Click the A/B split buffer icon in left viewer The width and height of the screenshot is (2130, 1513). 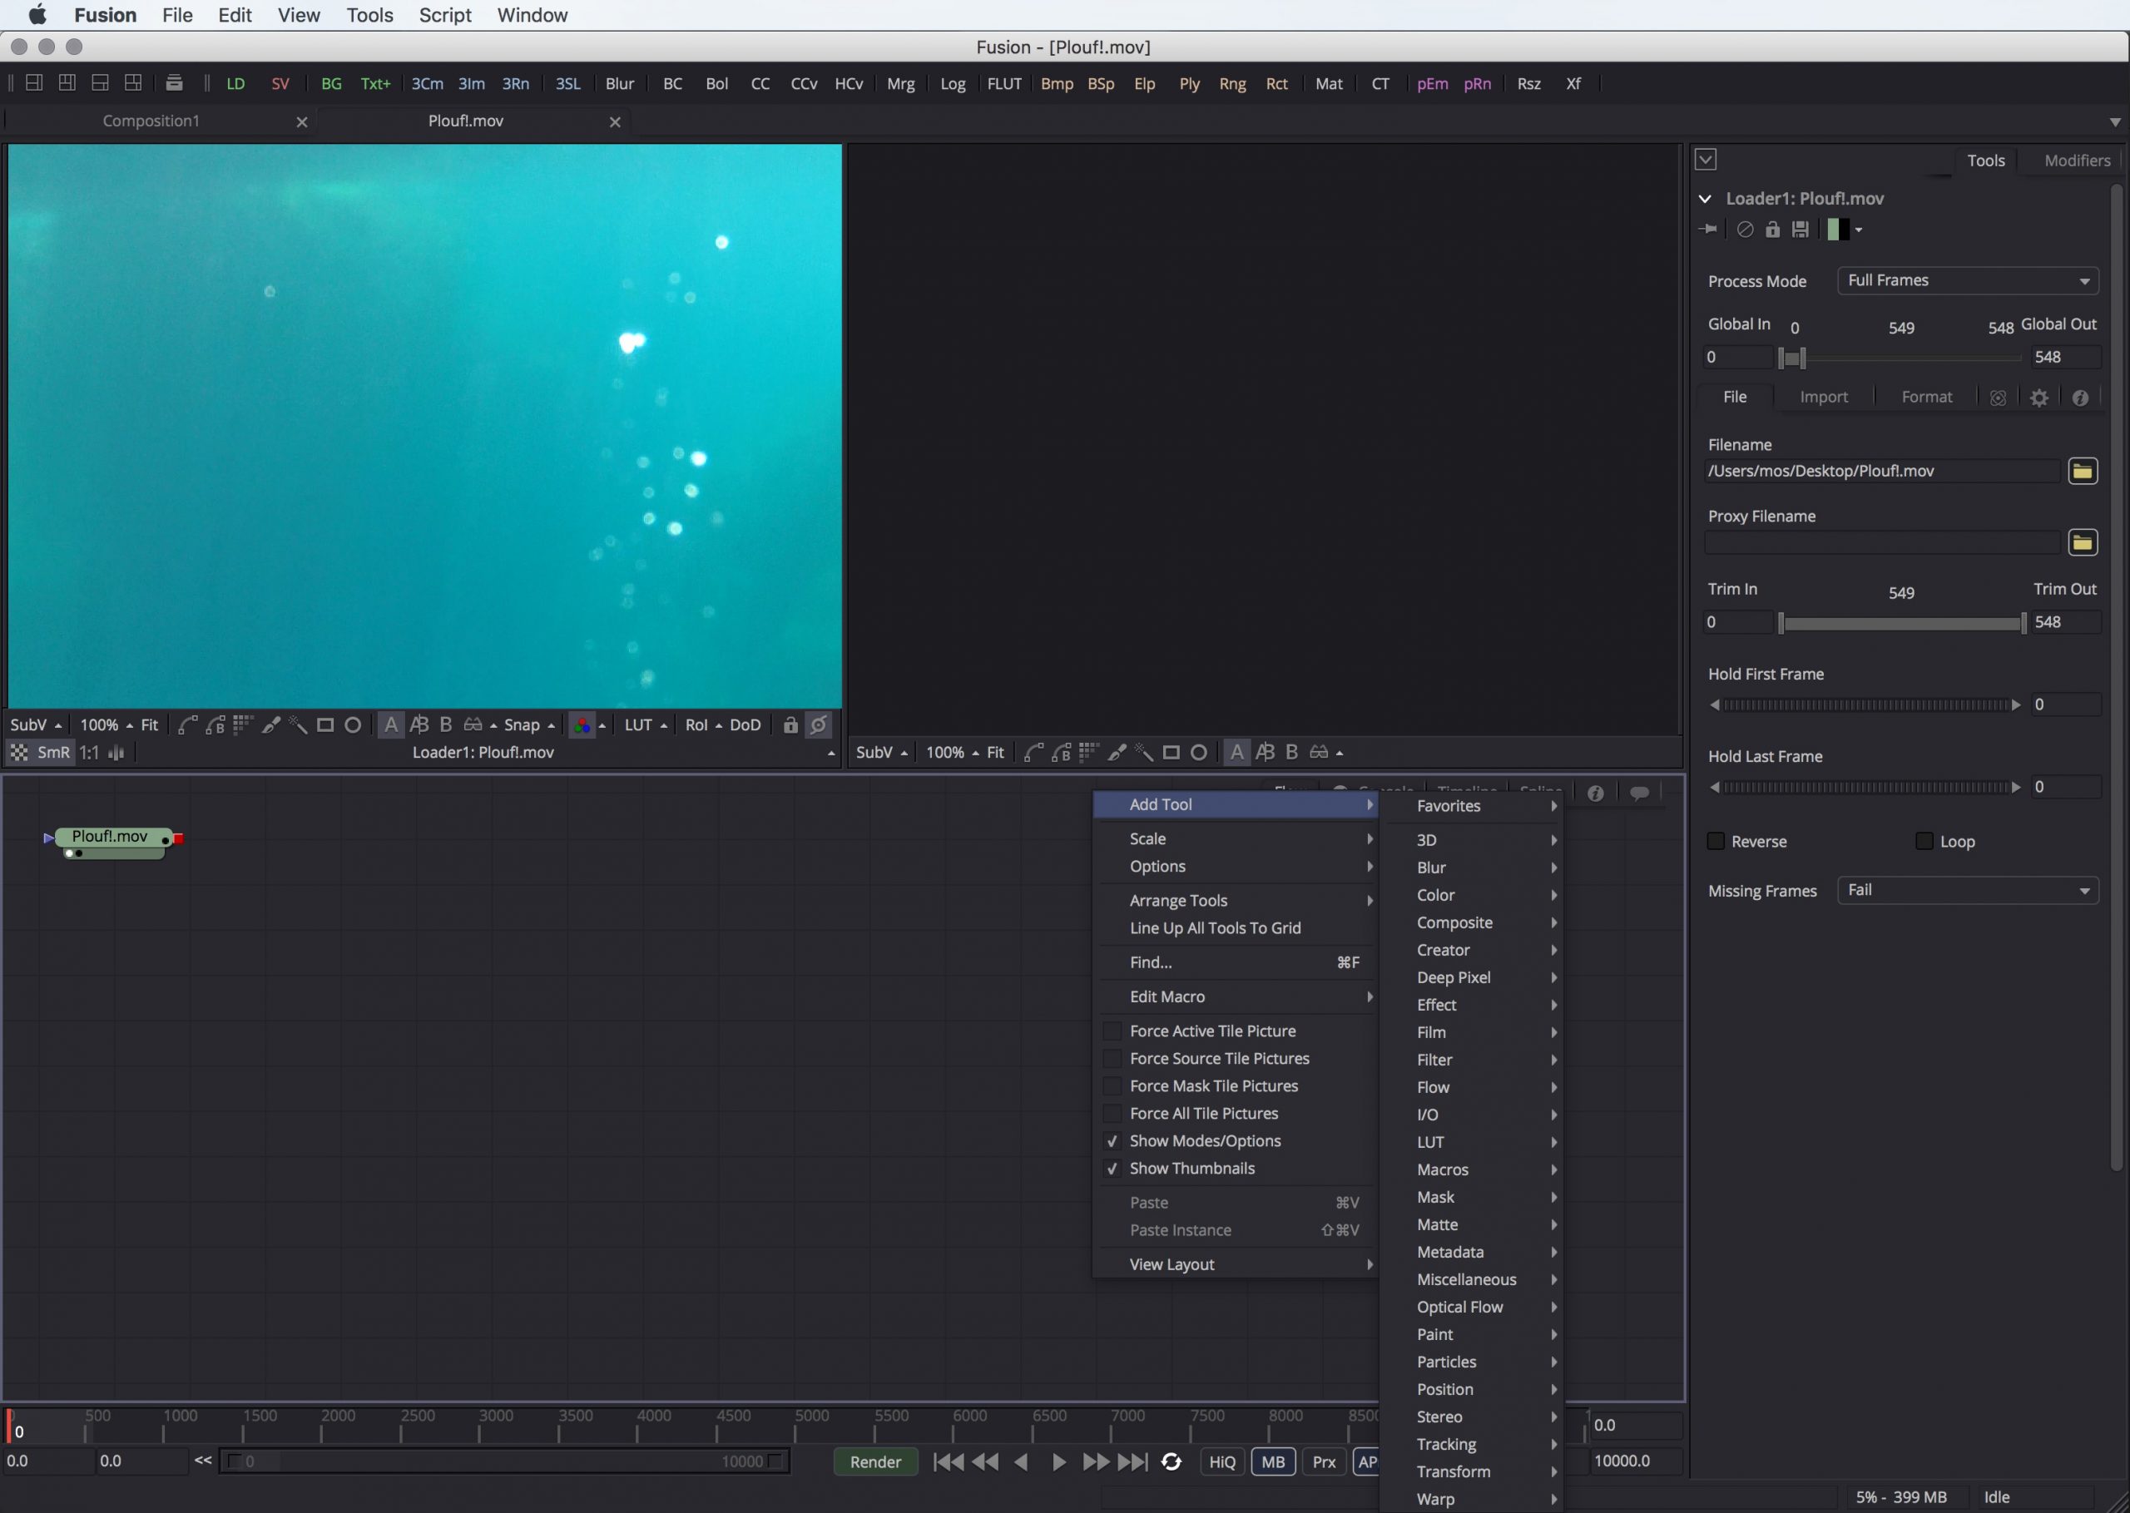(419, 724)
